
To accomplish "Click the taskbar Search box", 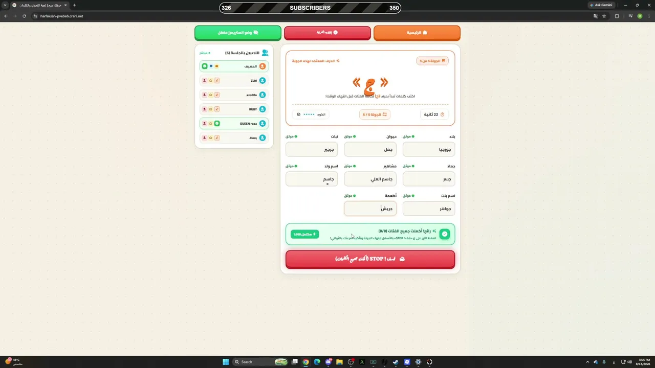I will 260,362.
